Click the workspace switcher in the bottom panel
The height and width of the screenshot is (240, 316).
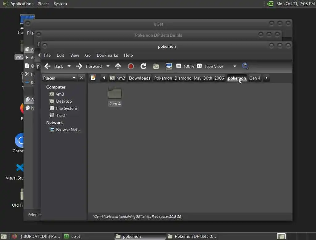coord(281,236)
